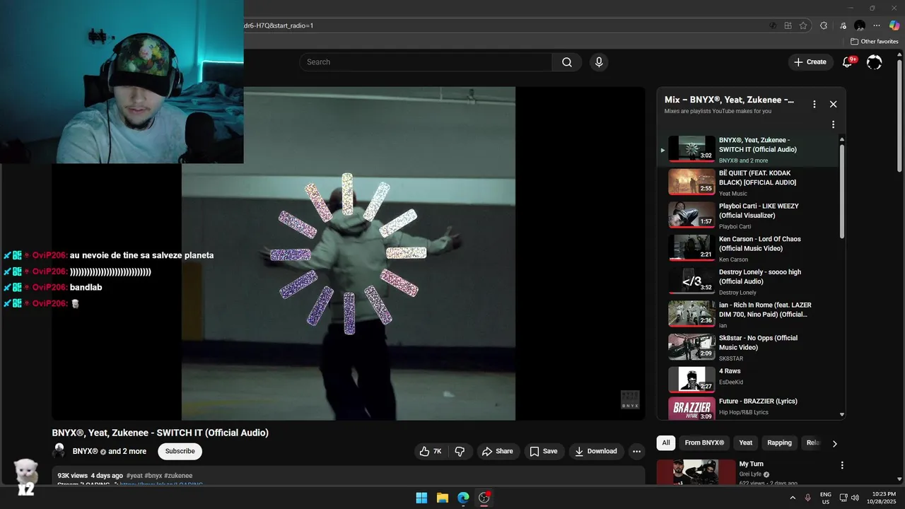Save the video to a playlist
The image size is (905, 509).
[544, 451]
